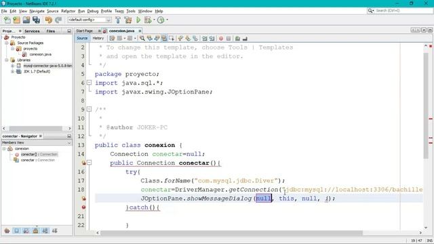The image size is (434, 244).
Task: Click the Save All toolbar icon
Action: click(36, 20)
